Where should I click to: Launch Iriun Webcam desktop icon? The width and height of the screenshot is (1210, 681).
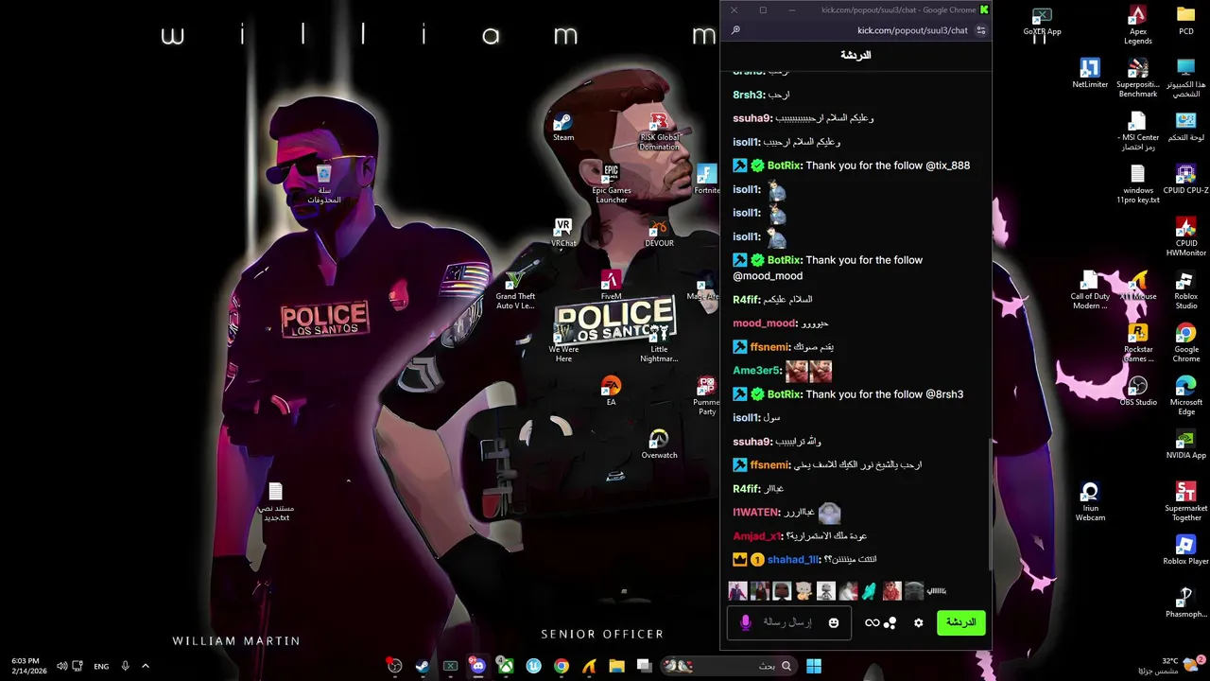tap(1090, 501)
